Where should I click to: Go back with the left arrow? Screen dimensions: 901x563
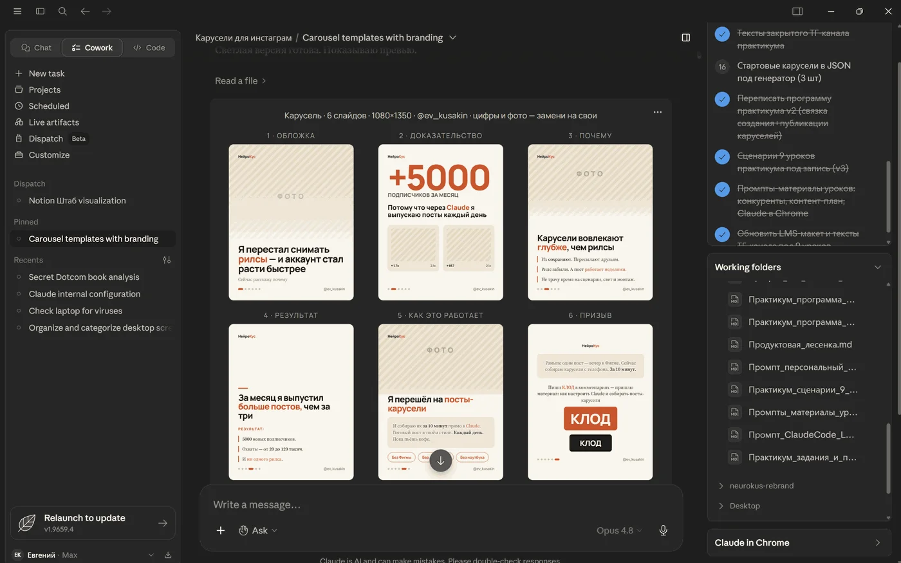tap(85, 11)
